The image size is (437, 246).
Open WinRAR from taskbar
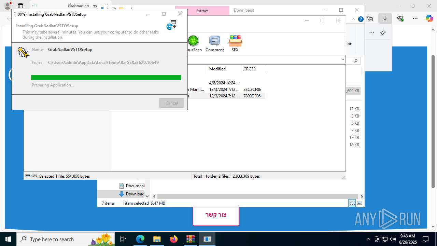tap(190, 239)
